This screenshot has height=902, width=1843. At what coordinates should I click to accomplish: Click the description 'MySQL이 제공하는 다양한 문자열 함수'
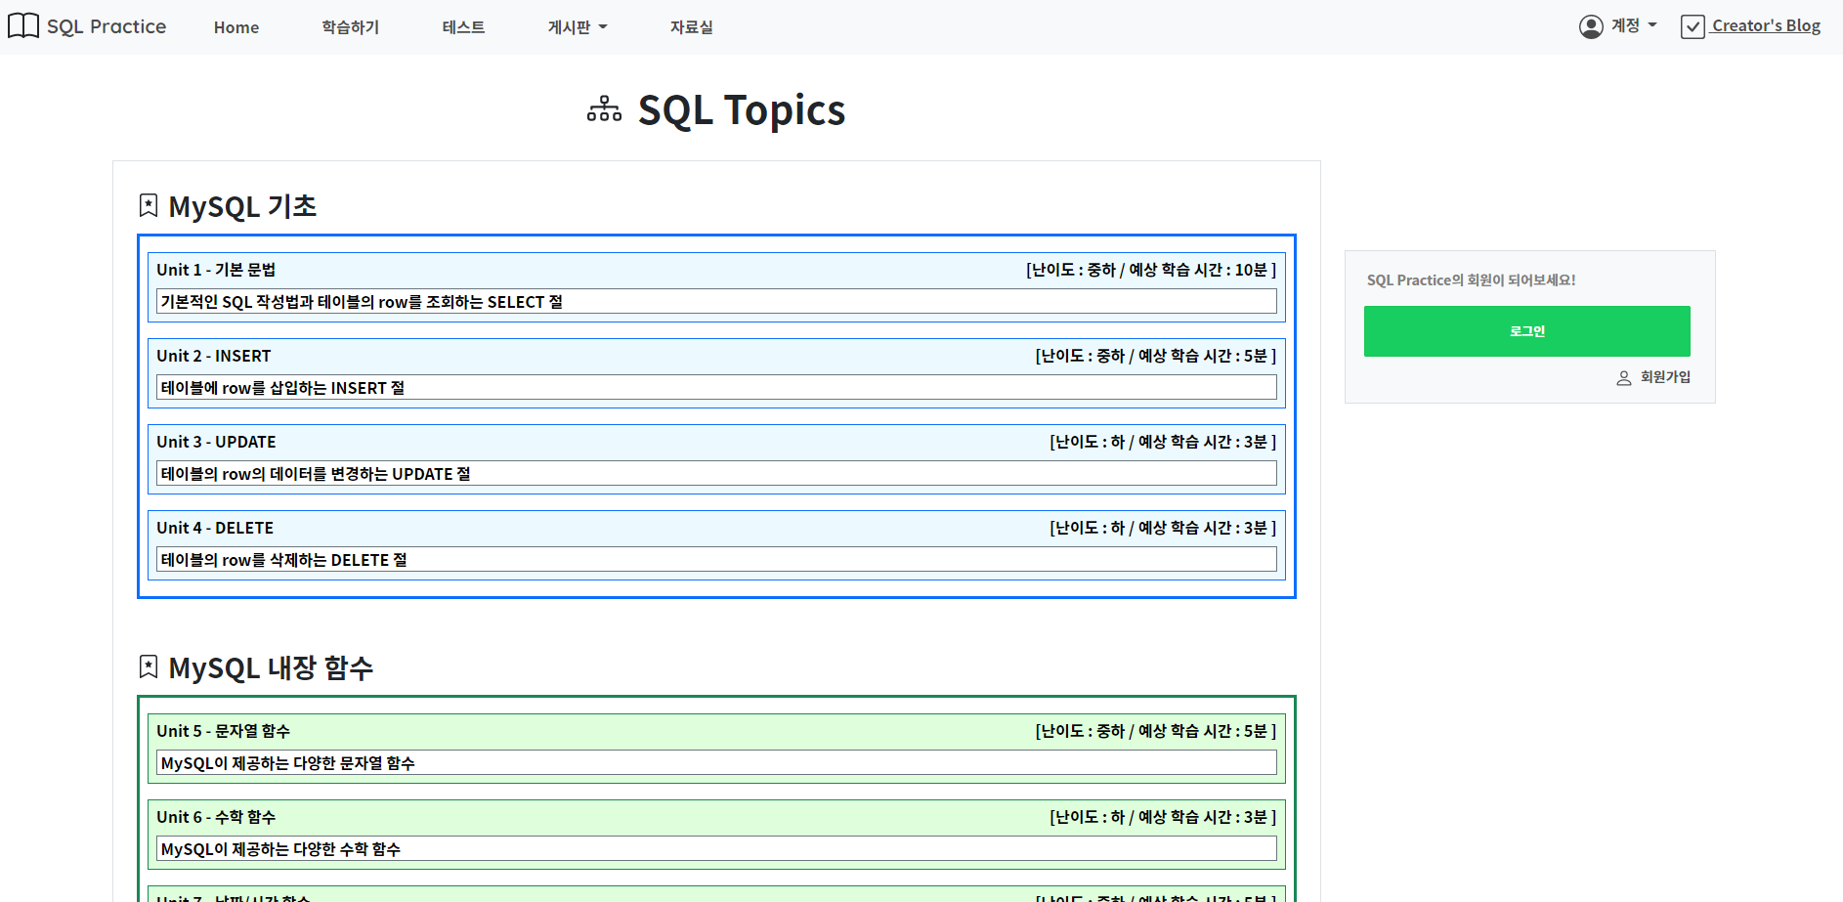click(x=716, y=762)
